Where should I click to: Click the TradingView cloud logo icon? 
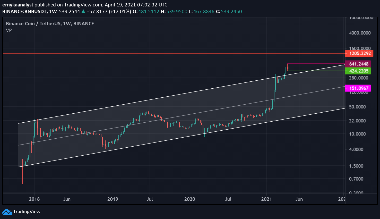tap(7, 212)
